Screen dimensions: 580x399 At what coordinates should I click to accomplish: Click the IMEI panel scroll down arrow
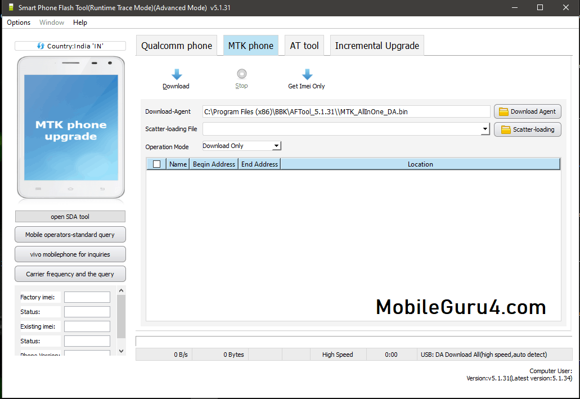122,351
